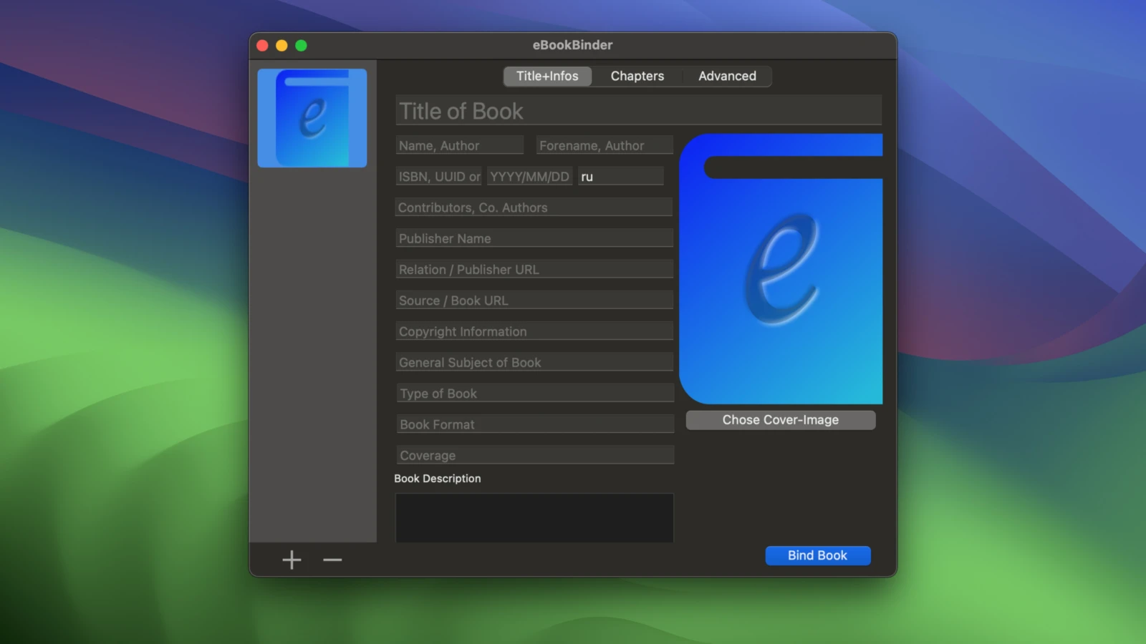The width and height of the screenshot is (1146, 644).
Task: Select the eBook thumbnail in sidebar
Action: pyautogui.click(x=312, y=118)
